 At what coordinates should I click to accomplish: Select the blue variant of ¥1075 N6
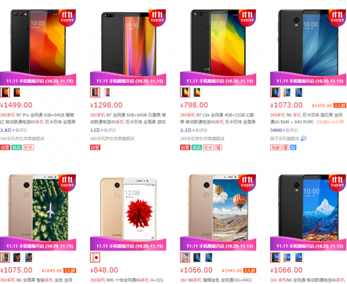point(29,258)
